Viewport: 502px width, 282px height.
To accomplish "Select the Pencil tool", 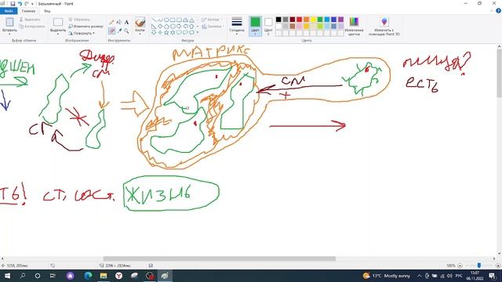I will click(111, 22).
